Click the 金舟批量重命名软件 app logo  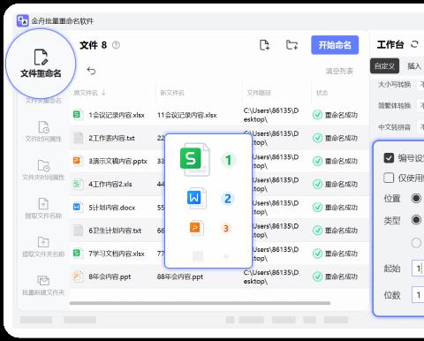coord(22,20)
